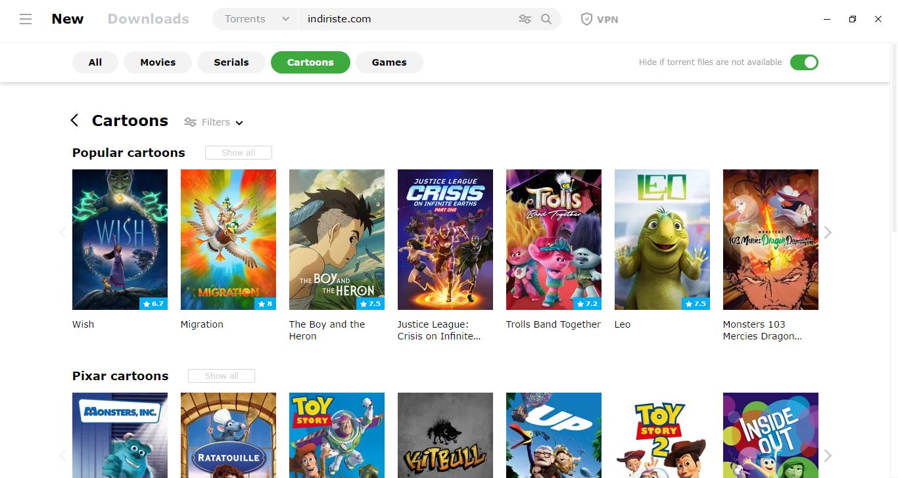Select the Cartoons category
The width and height of the screenshot is (898, 478).
tap(310, 62)
